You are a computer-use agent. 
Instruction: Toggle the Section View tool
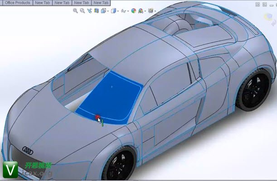coord(96,10)
